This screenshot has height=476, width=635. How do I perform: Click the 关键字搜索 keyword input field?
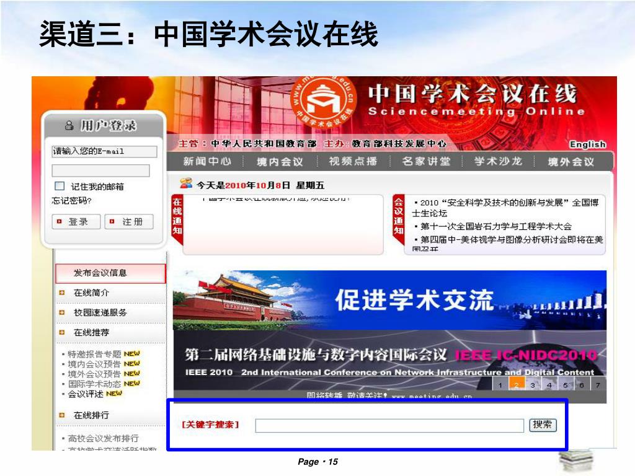pyautogui.click(x=389, y=425)
